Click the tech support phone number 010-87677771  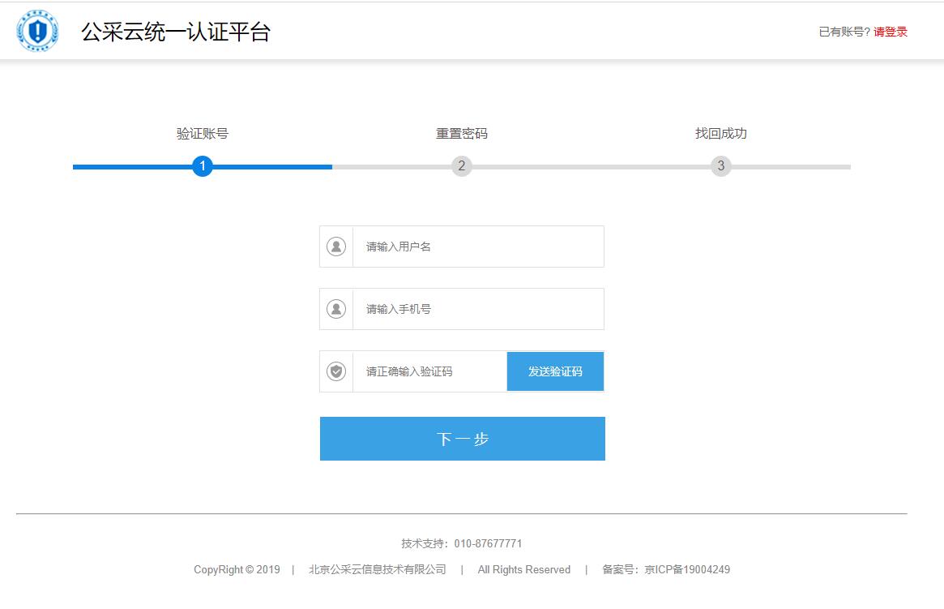[488, 543]
